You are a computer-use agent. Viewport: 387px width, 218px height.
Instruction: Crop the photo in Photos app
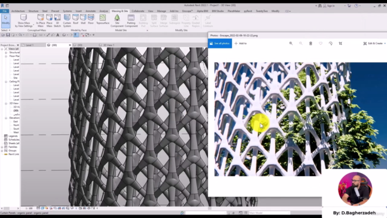pyautogui.click(x=340, y=43)
